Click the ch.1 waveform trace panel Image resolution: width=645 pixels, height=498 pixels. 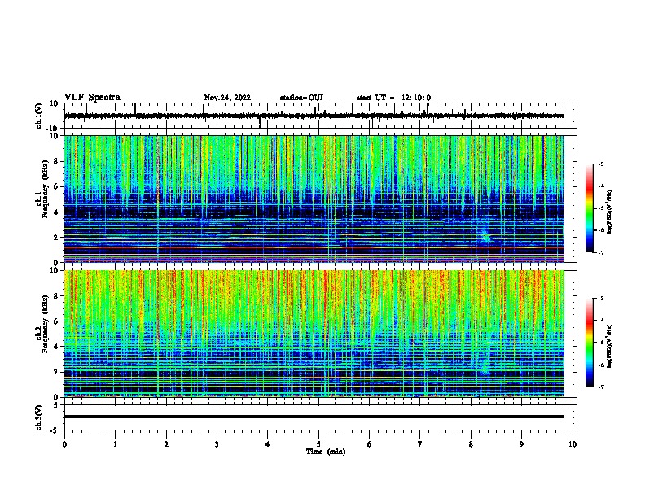(x=320, y=116)
